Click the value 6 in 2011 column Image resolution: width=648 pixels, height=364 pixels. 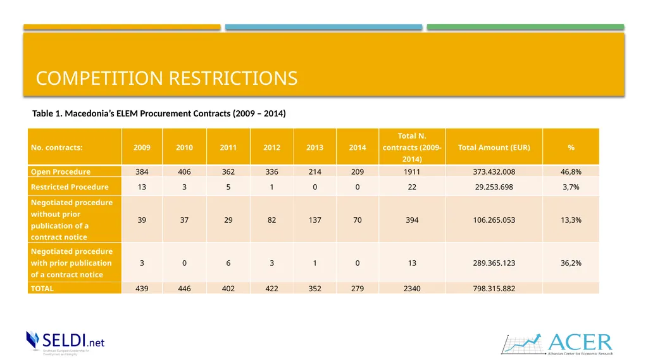click(x=228, y=263)
